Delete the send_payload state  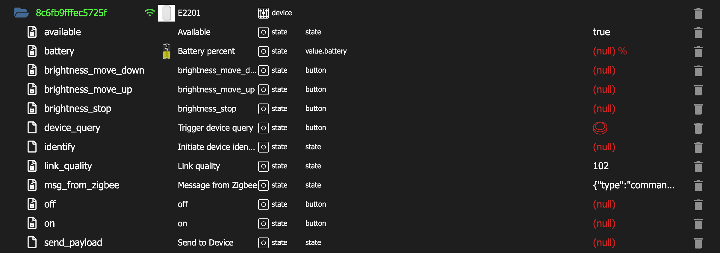tap(698, 243)
